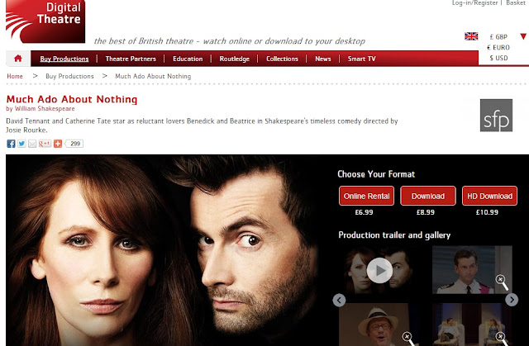The width and height of the screenshot is (529, 346).
Task: Click magnifier icon on white hat photo
Action: (408, 339)
